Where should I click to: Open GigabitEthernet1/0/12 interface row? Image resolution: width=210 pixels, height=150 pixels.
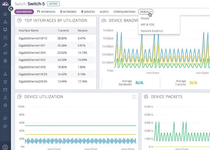[x=33, y=38]
